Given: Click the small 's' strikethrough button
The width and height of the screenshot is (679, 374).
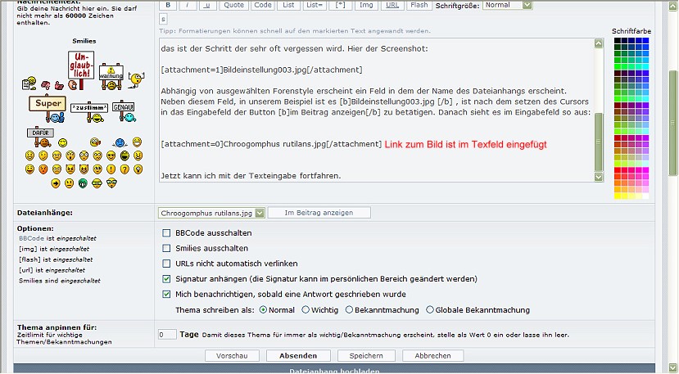Looking at the screenshot, I should [163, 19].
